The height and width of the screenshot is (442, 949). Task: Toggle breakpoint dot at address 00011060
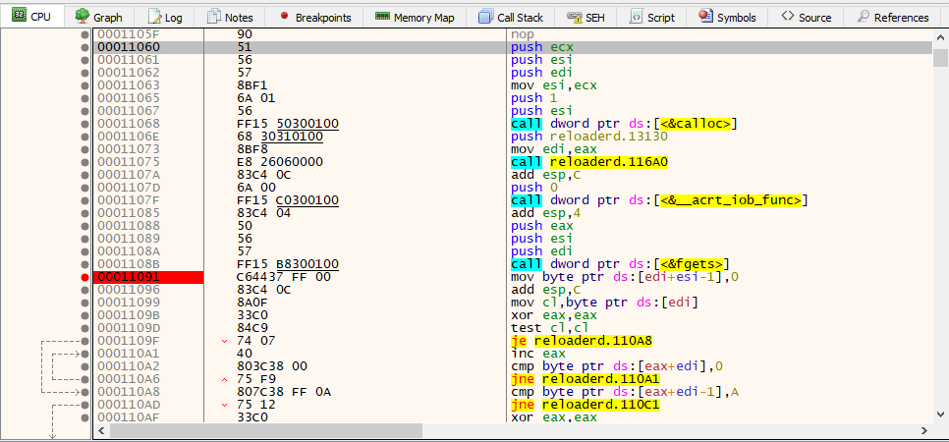(84, 47)
